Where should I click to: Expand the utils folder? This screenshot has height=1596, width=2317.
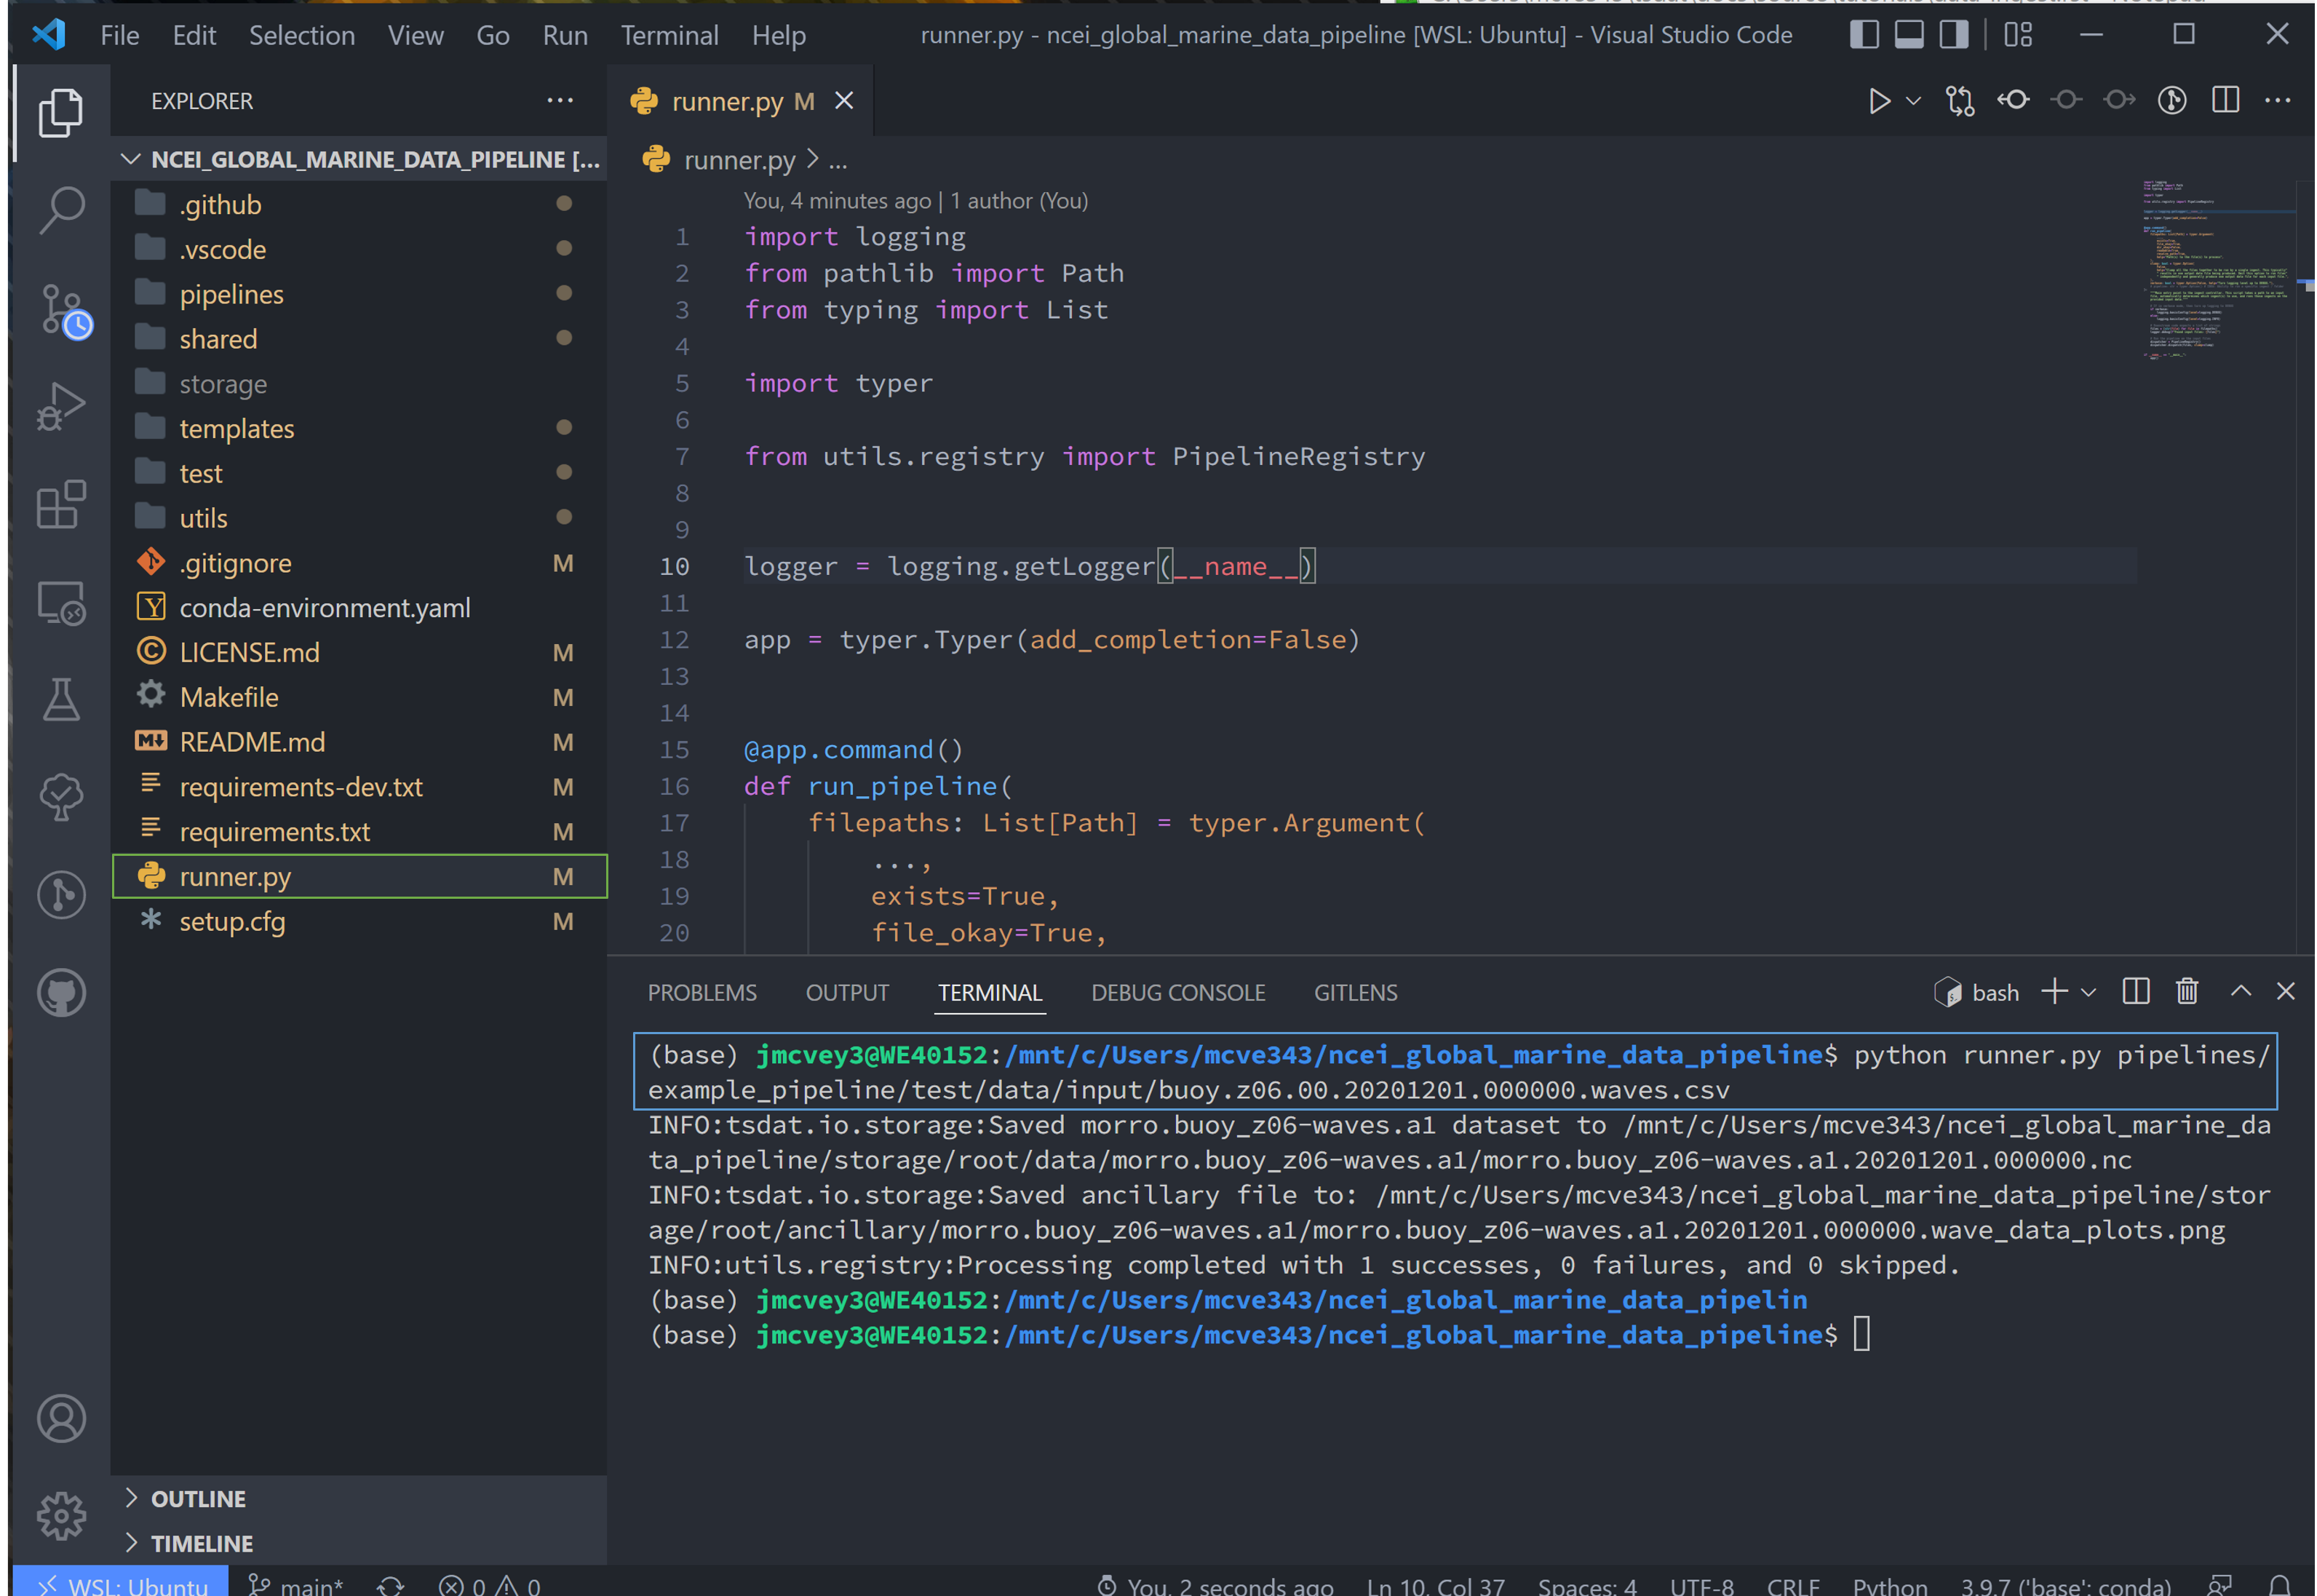(x=360, y=518)
